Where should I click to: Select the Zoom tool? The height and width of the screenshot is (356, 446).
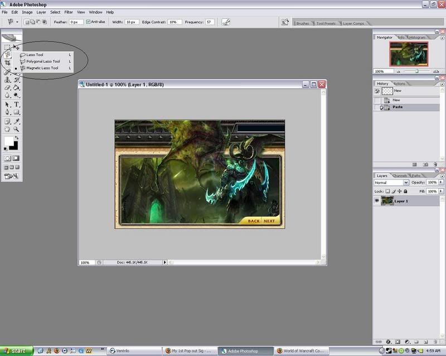17,129
